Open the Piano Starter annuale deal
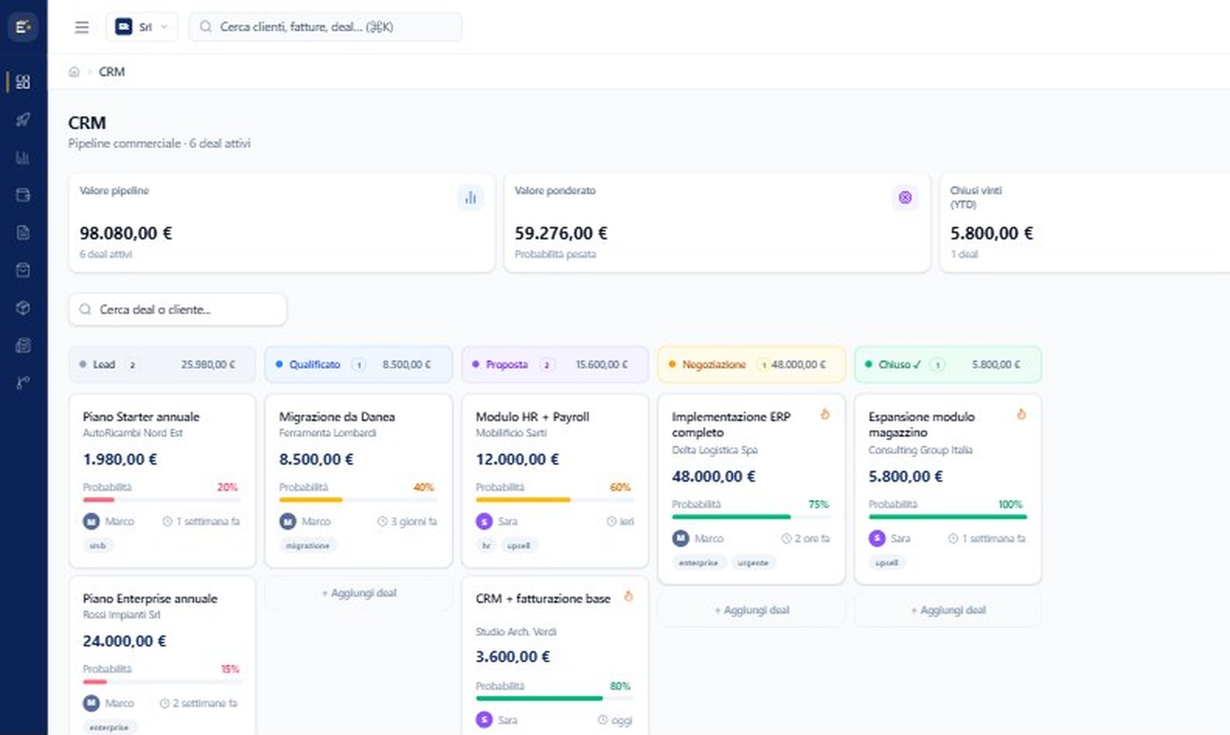This screenshot has width=1230, height=735. (x=162, y=481)
